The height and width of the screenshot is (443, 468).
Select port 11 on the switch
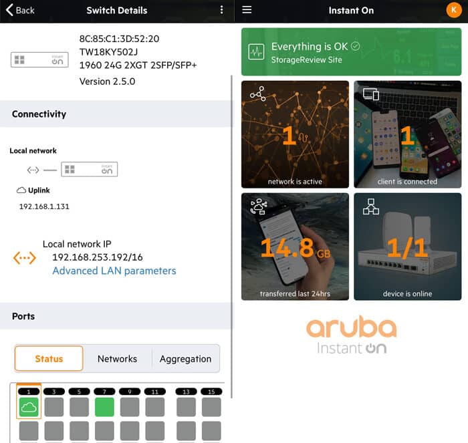[155, 407]
